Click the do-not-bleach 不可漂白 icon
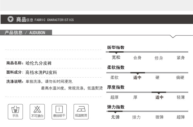 (x=37, y=112)
